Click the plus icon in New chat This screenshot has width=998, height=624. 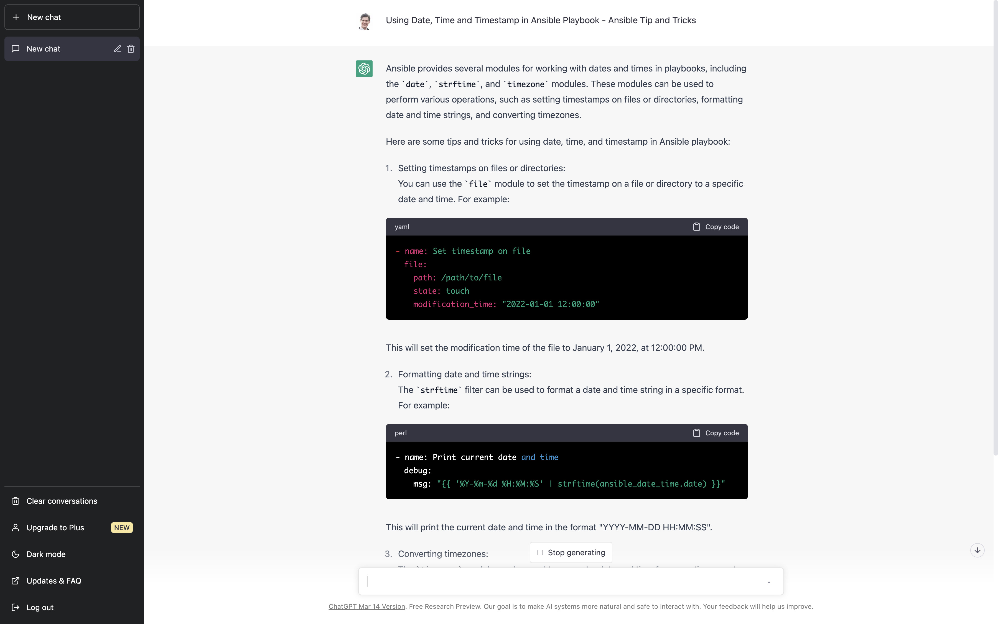tap(16, 17)
